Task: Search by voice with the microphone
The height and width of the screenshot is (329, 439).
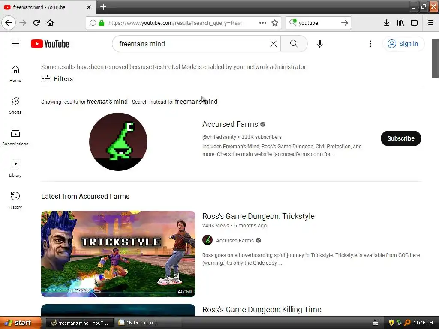Action: tap(320, 44)
